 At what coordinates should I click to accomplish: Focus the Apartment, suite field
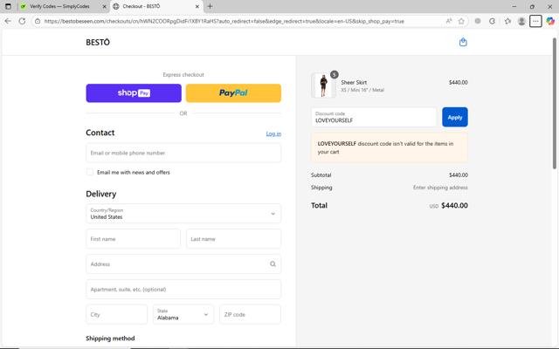click(x=183, y=289)
